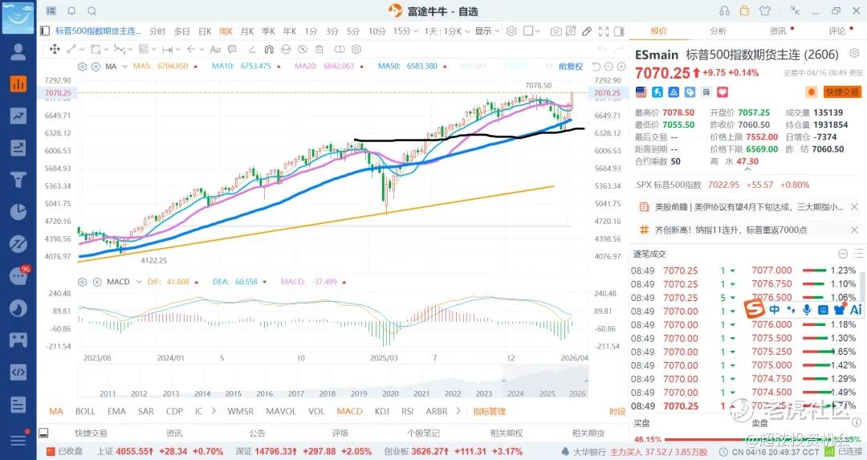
Task: Click the 2026 year on timeline navigator
Action: [x=577, y=393]
